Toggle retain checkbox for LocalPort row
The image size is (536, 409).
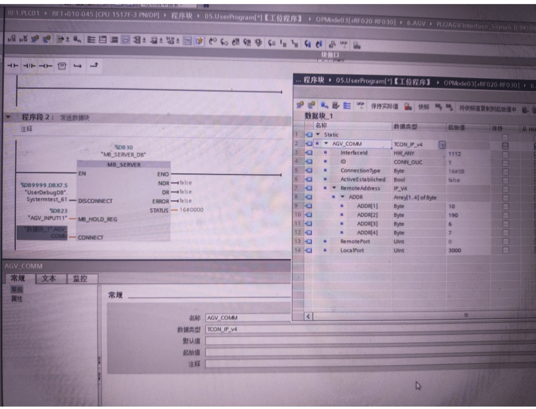pyautogui.click(x=505, y=251)
